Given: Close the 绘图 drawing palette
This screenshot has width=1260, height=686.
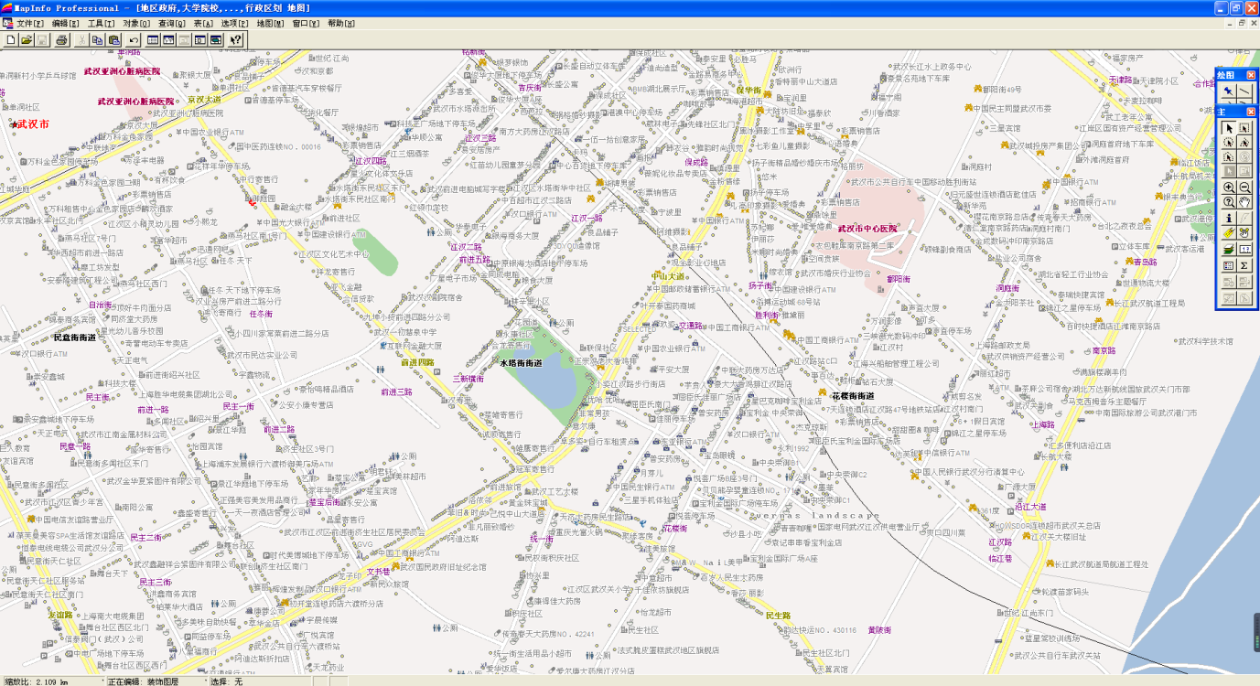Looking at the screenshot, I should (x=1251, y=75).
